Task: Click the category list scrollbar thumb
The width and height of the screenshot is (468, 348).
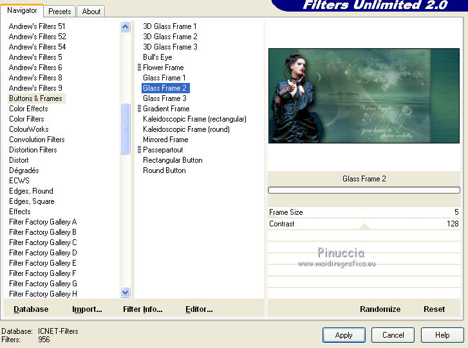Action: point(126,129)
